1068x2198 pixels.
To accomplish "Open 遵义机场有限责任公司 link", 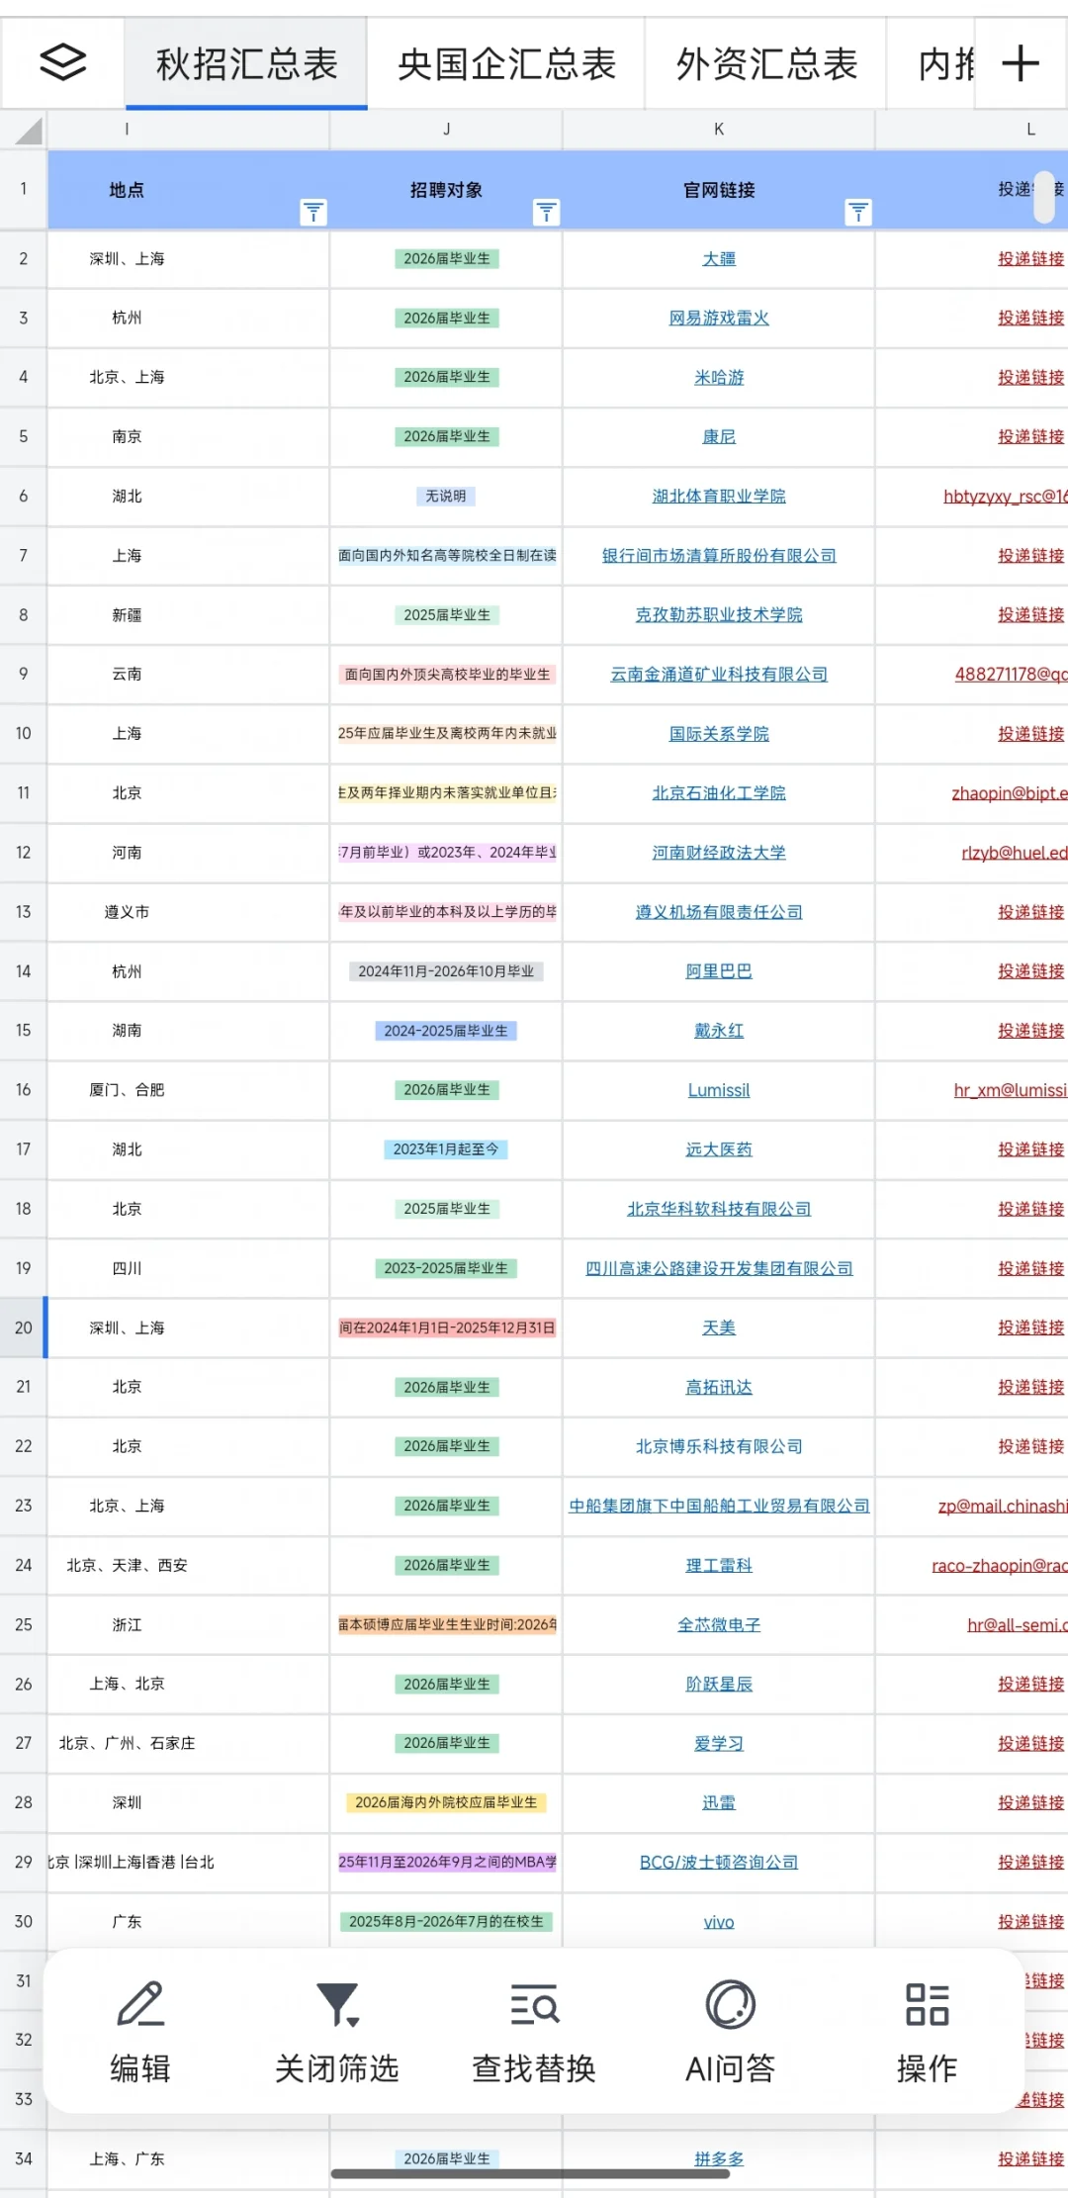I will [x=719, y=912].
